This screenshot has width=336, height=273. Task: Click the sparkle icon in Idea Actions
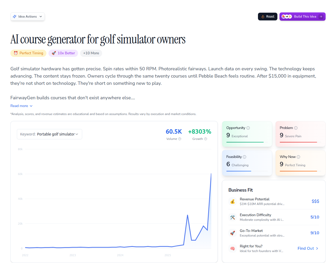point(15,17)
